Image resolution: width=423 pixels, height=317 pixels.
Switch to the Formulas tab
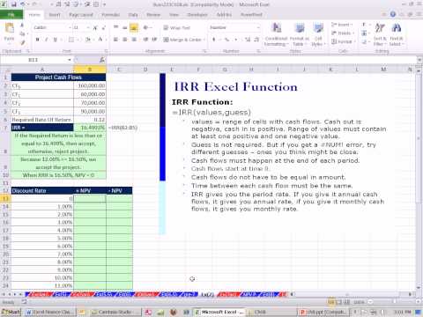pos(110,14)
